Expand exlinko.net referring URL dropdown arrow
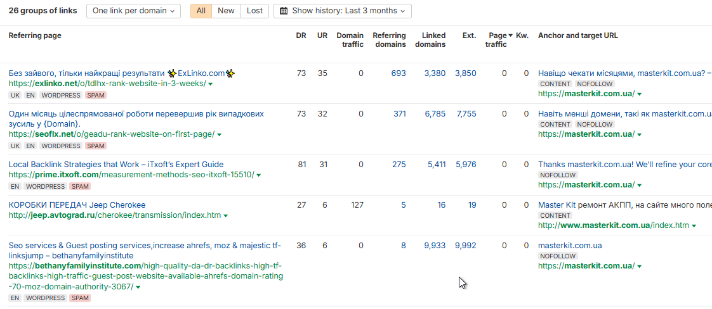This screenshot has height=309, width=712. click(211, 84)
